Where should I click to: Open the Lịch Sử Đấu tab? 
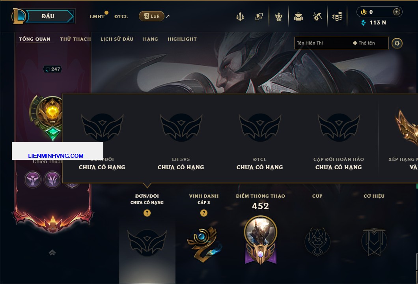(117, 39)
